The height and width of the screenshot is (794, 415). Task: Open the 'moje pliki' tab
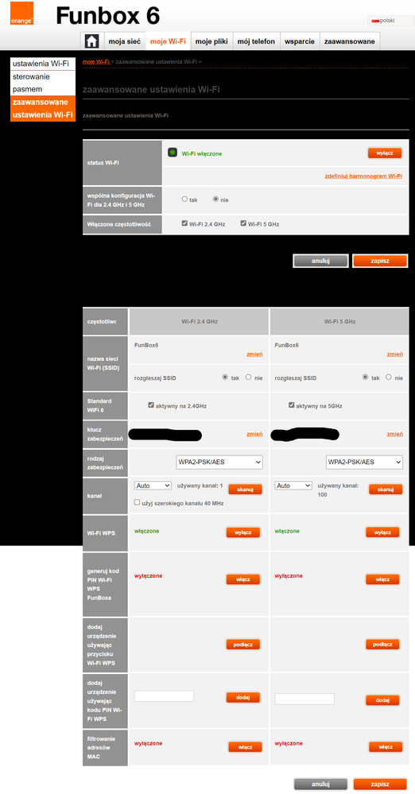pyautogui.click(x=211, y=41)
